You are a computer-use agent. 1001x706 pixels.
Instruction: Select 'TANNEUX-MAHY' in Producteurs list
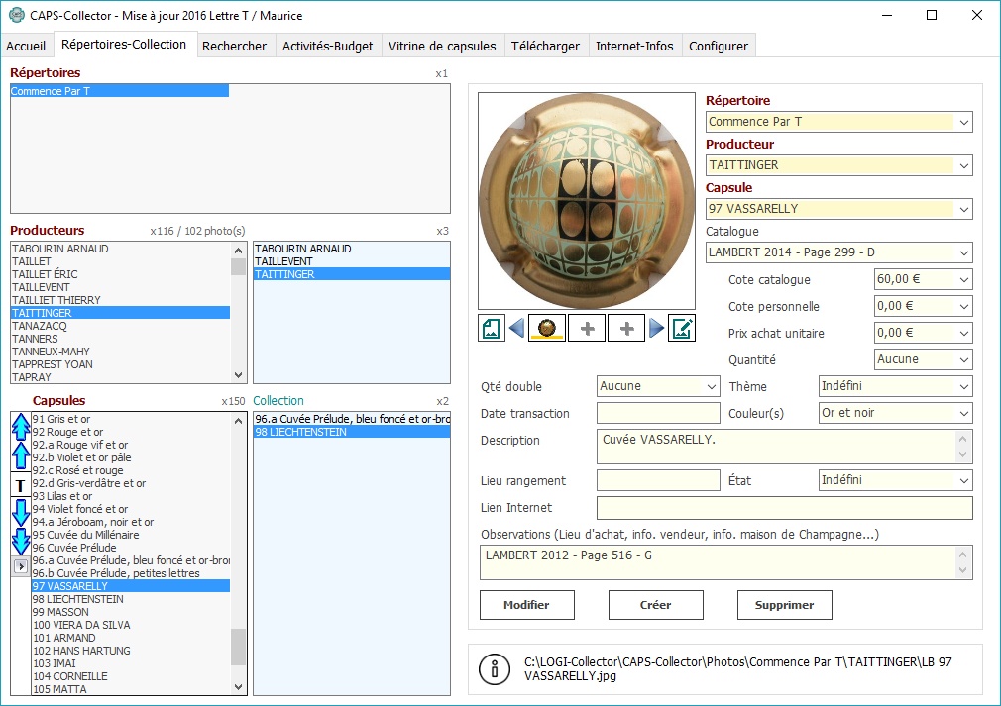pyautogui.click(x=121, y=352)
